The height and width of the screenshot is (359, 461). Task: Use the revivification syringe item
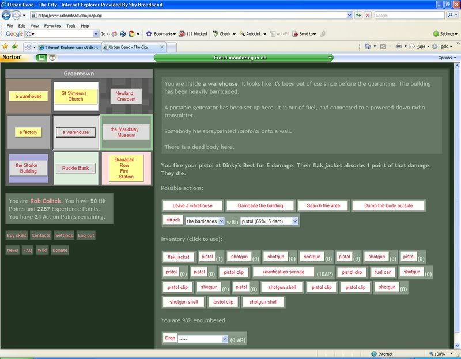(284, 272)
